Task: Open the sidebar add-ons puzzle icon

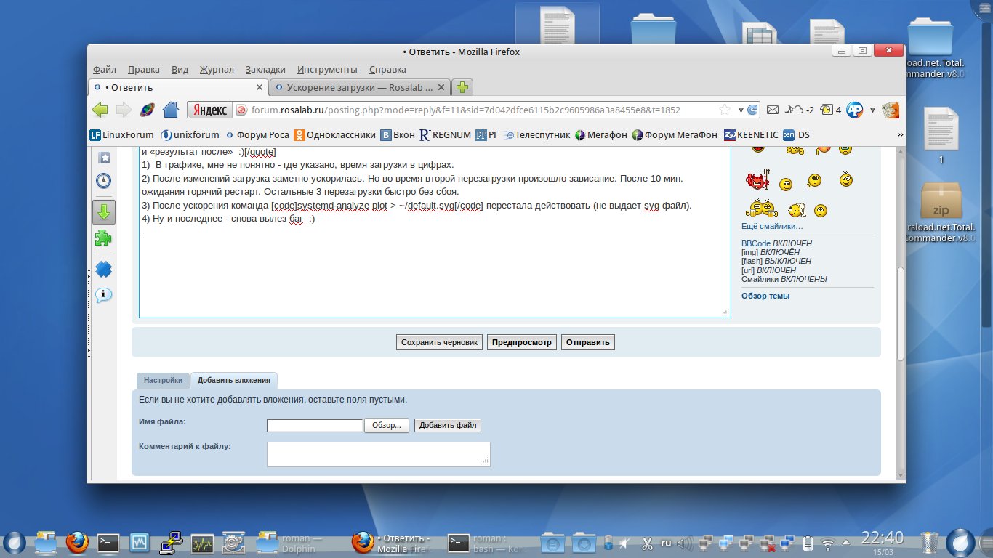Action: click(103, 238)
